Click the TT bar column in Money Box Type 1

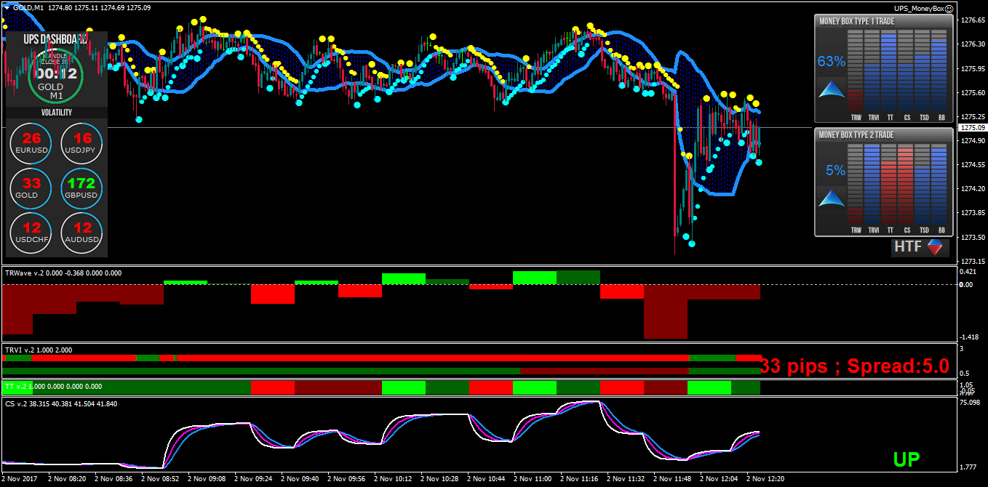coord(889,71)
